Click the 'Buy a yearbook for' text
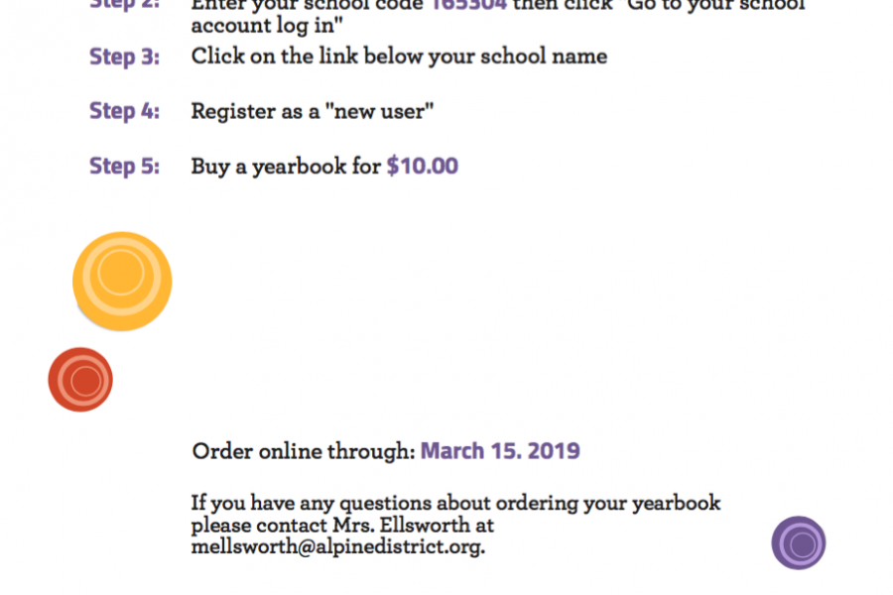 [286, 167]
